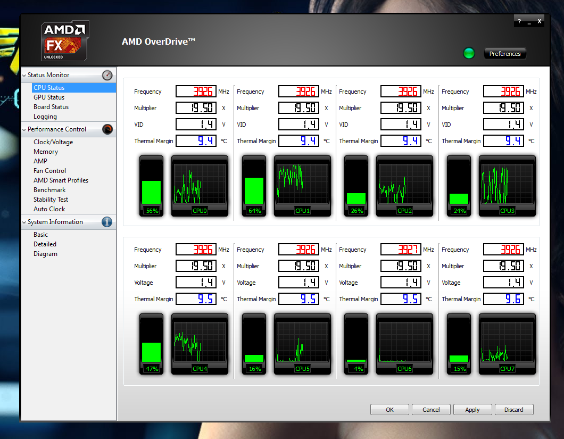Click the Cancel button
Image resolution: width=564 pixels, height=439 pixels.
[x=431, y=410]
